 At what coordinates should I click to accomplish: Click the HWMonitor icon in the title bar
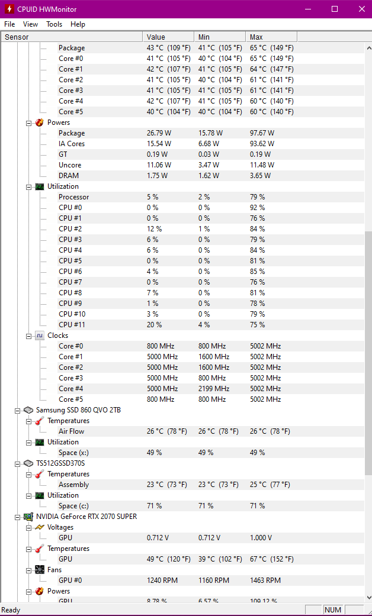click(x=9, y=9)
